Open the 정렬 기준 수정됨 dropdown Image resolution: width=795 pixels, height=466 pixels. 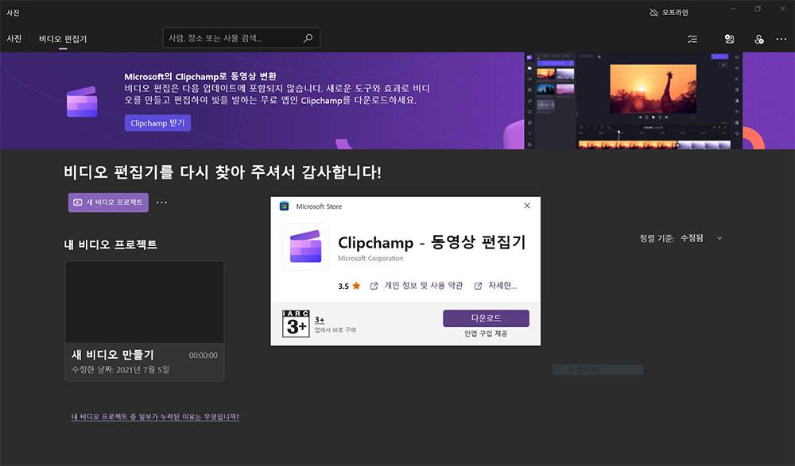coord(681,238)
